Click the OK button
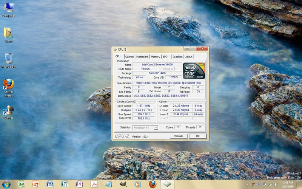The width and height of the screenshot is (302, 189). pos(198,136)
